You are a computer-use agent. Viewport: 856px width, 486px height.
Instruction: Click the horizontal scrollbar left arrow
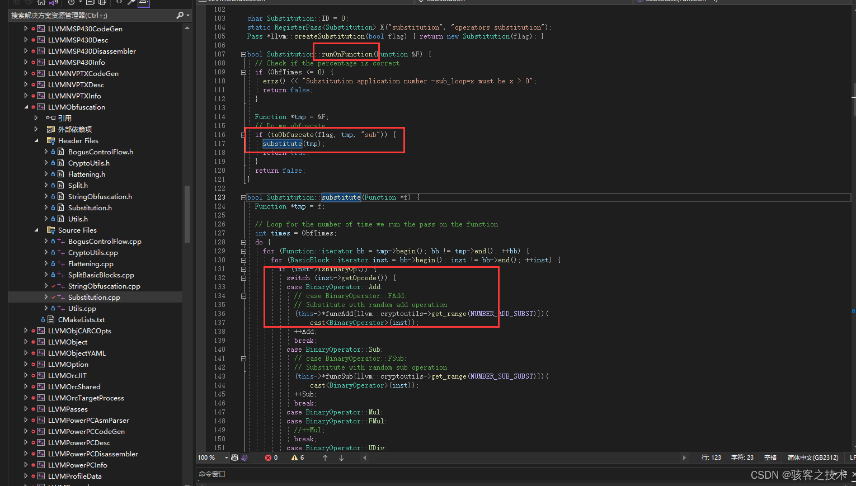click(x=365, y=457)
